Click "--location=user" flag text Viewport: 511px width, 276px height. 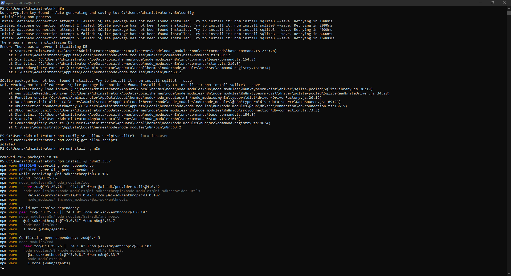pyautogui.click(x=152, y=136)
